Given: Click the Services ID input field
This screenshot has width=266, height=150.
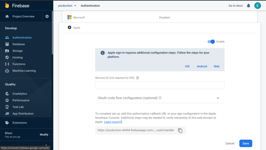Looking at the screenshot, I should point(159,85).
